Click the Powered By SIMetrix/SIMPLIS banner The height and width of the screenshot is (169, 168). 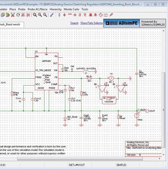153,23
